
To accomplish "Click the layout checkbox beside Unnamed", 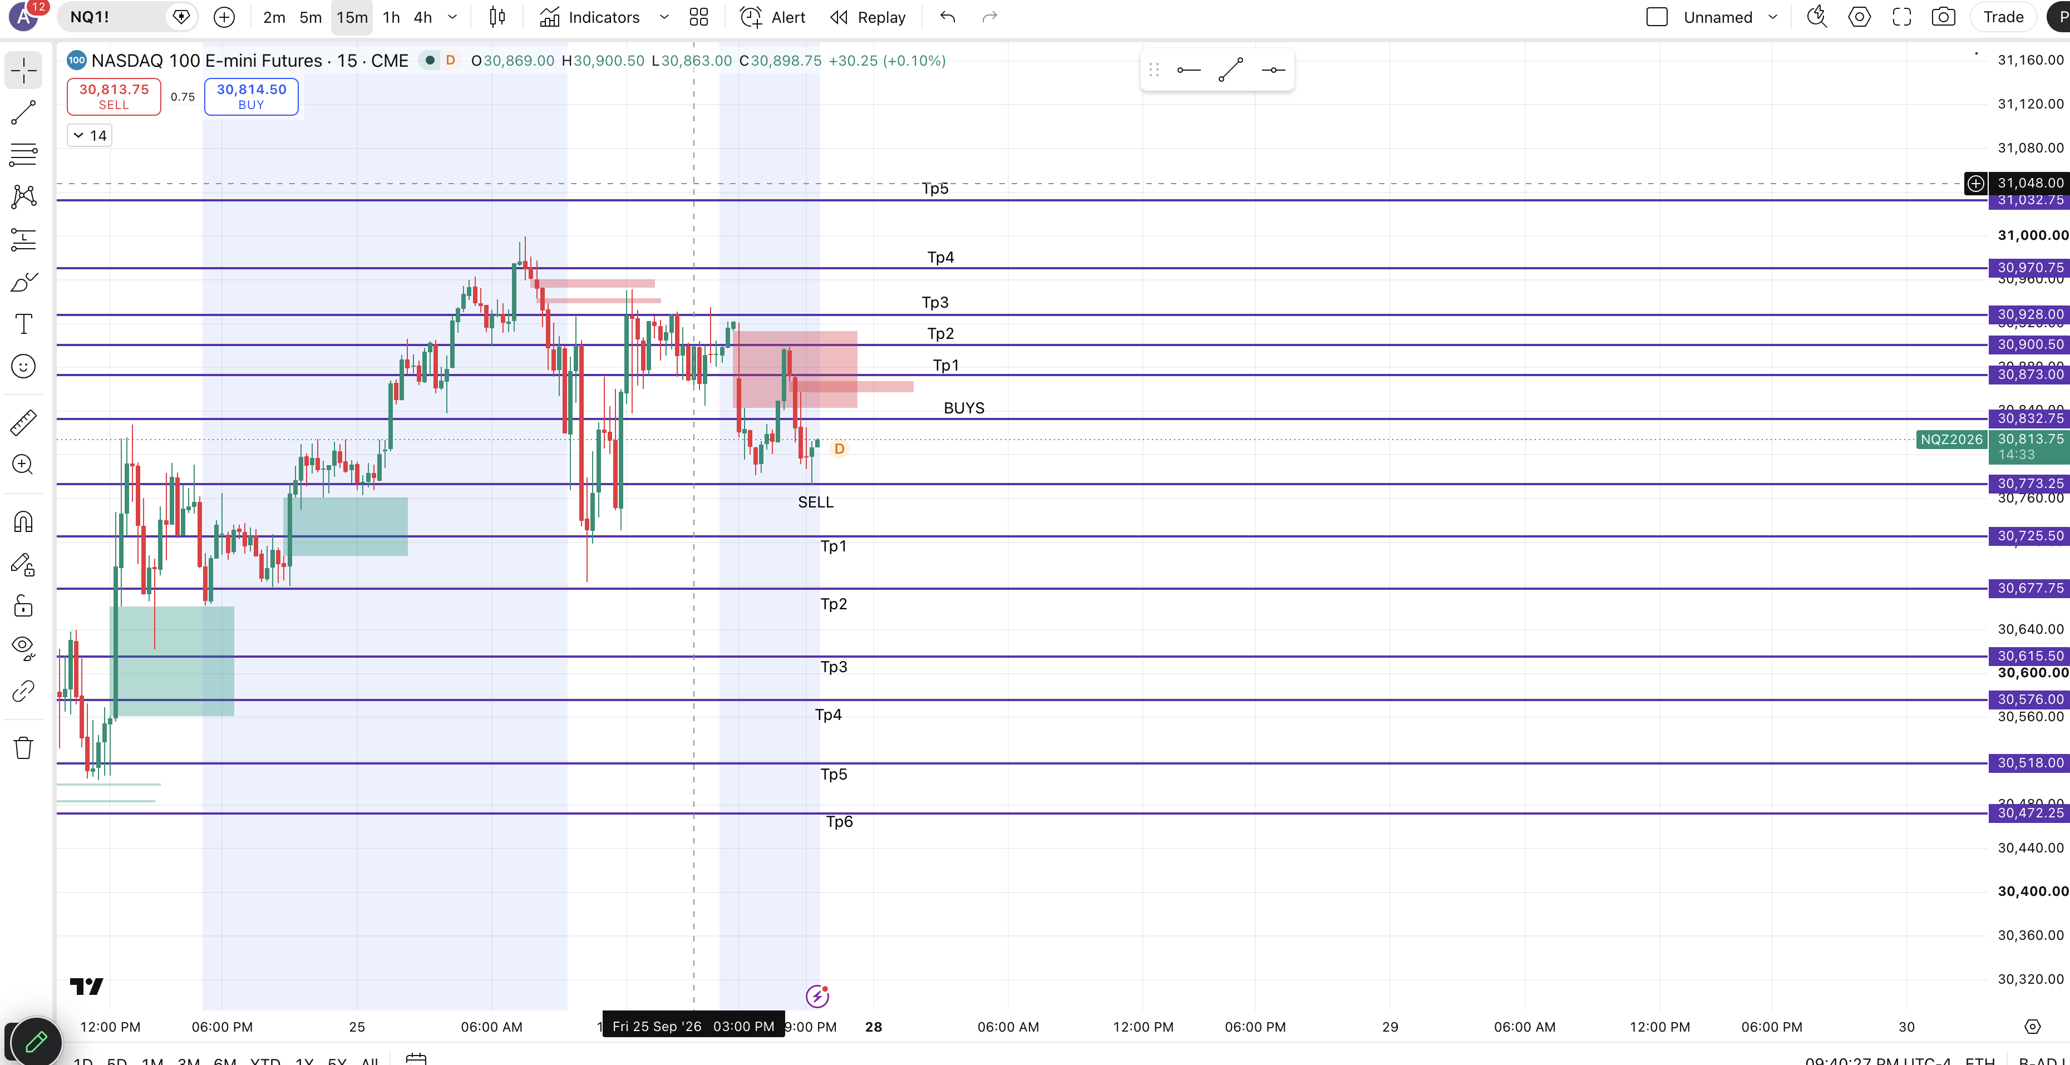I will coord(1657,17).
